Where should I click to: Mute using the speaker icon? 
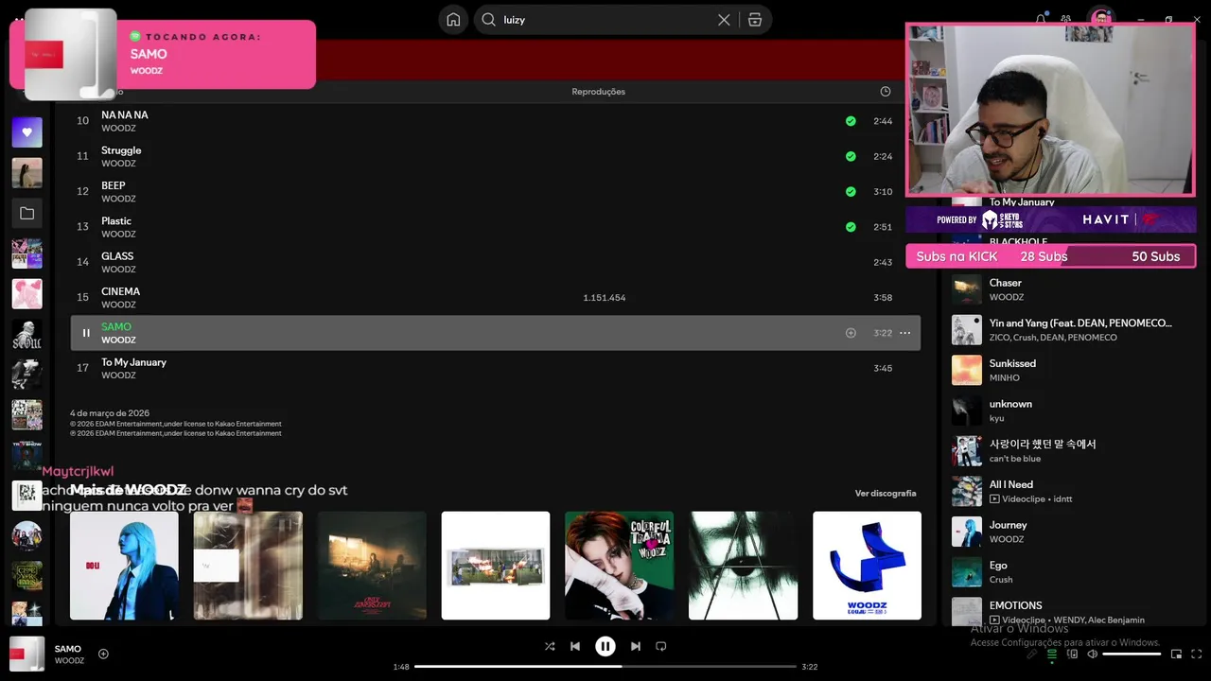pos(1092,654)
